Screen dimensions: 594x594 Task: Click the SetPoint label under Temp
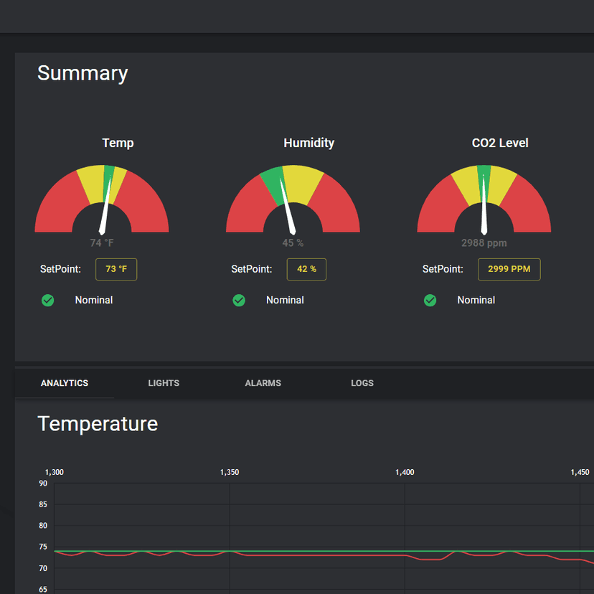[60, 269]
